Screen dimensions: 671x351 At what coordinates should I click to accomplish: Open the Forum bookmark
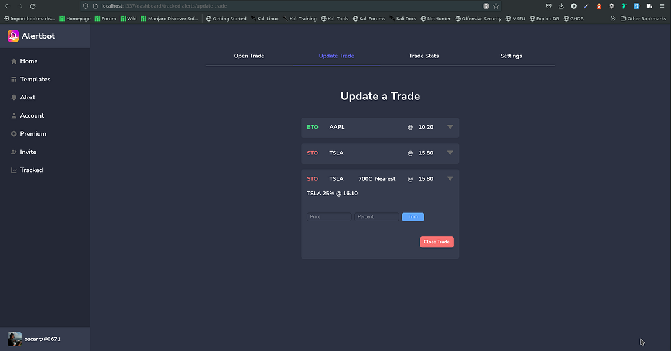105,18
